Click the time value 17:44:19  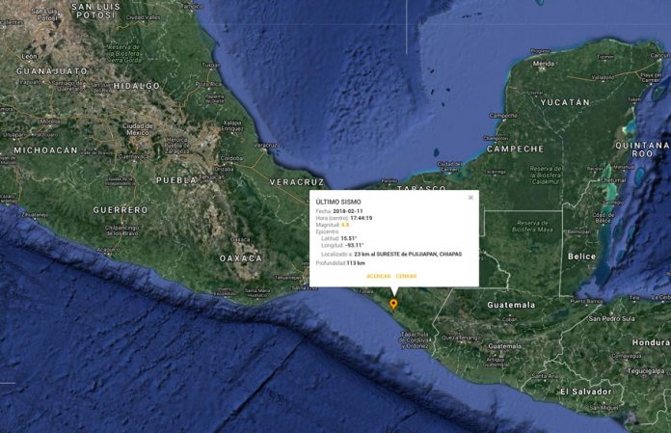[x=362, y=218]
